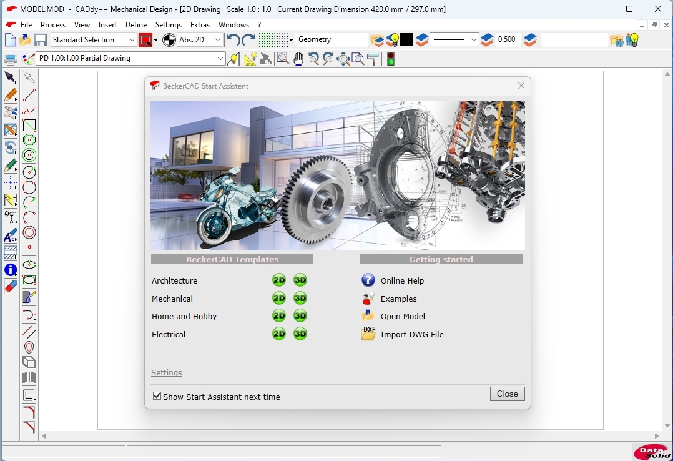Viewport: 673px width, 461px height.
Task: Open the View menu
Action: (x=82, y=25)
